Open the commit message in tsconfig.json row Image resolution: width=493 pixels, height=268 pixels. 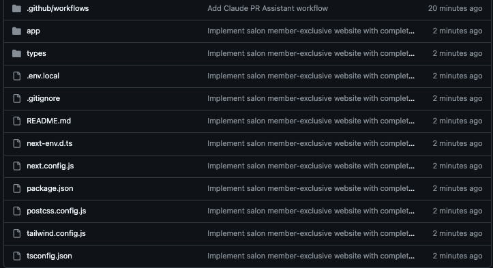(311, 256)
